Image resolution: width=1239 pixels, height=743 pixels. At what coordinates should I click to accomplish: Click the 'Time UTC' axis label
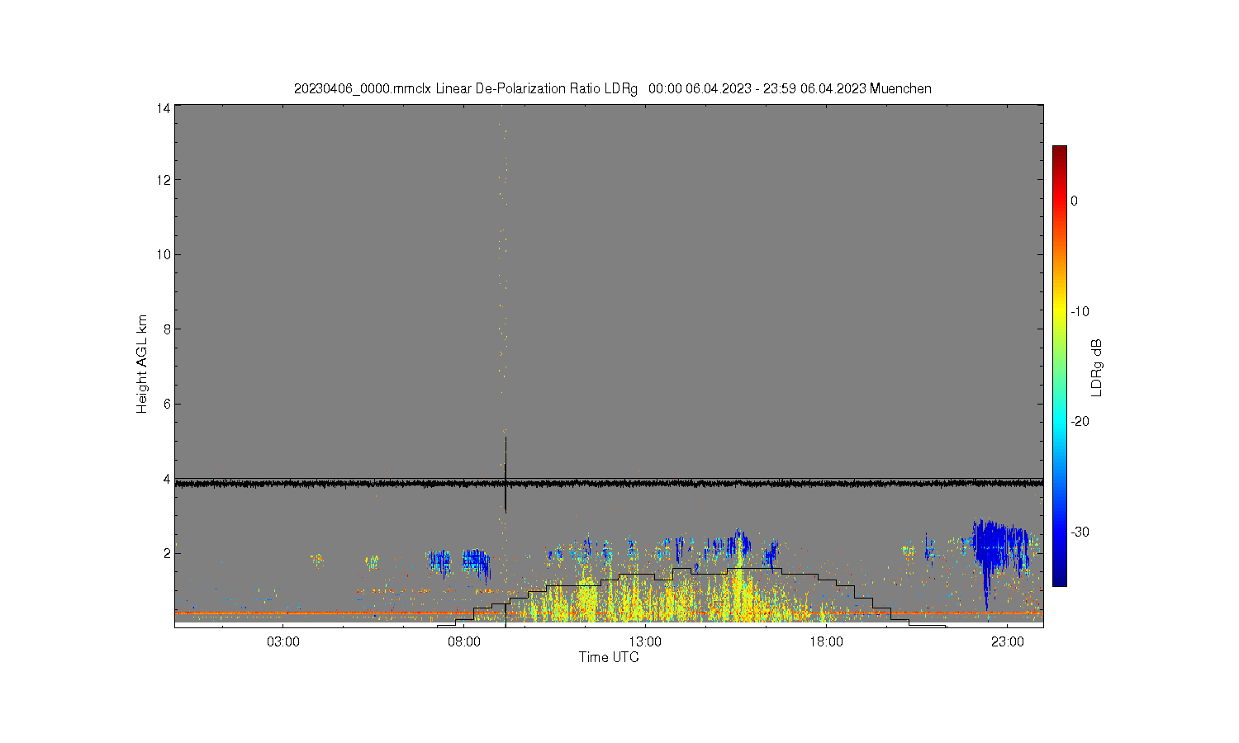(x=609, y=657)
